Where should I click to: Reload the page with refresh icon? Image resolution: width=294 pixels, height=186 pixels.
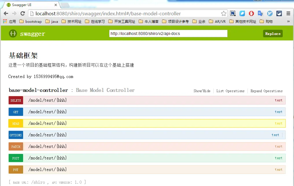(x=23, y=14)
